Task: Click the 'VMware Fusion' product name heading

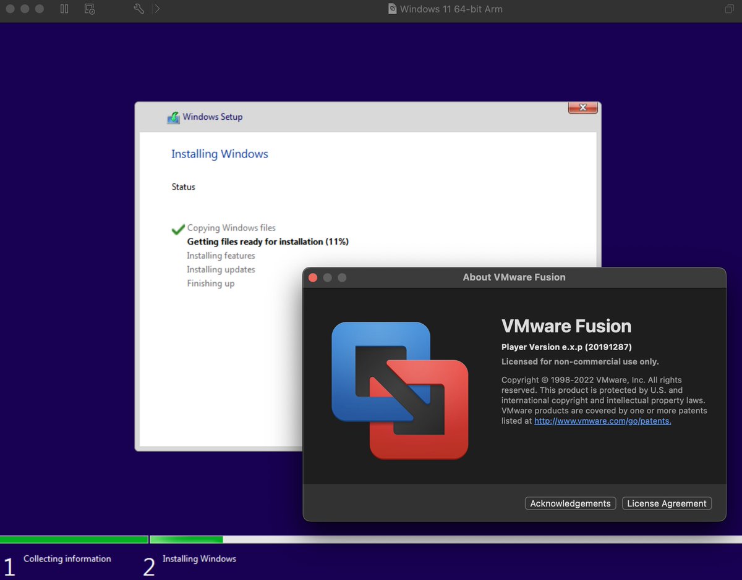Action: click(566, 326)
